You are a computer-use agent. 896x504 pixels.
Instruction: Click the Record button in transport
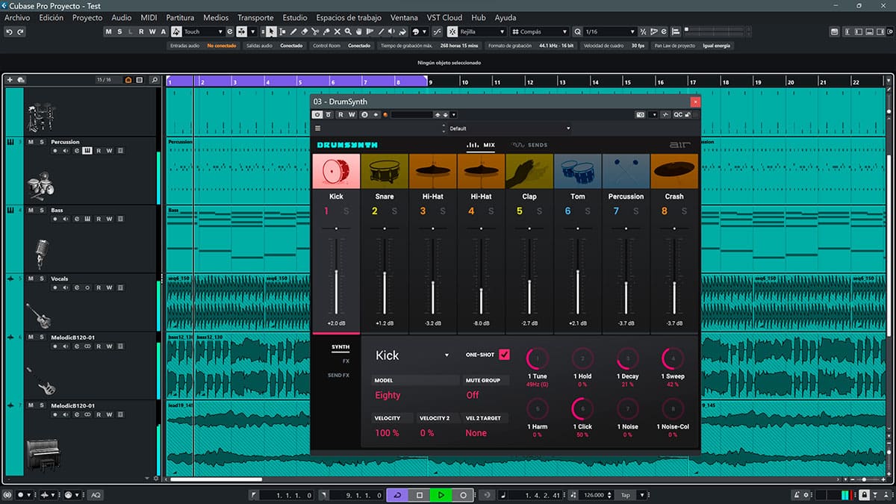pos(463,495)
